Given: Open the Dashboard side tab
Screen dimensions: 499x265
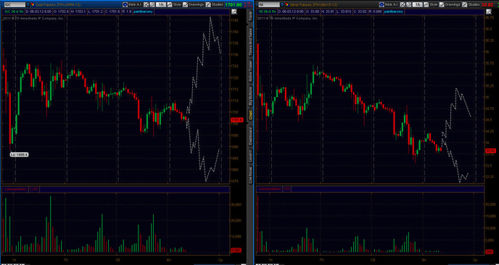Looking at the screenshot, I should click(250, 137).
